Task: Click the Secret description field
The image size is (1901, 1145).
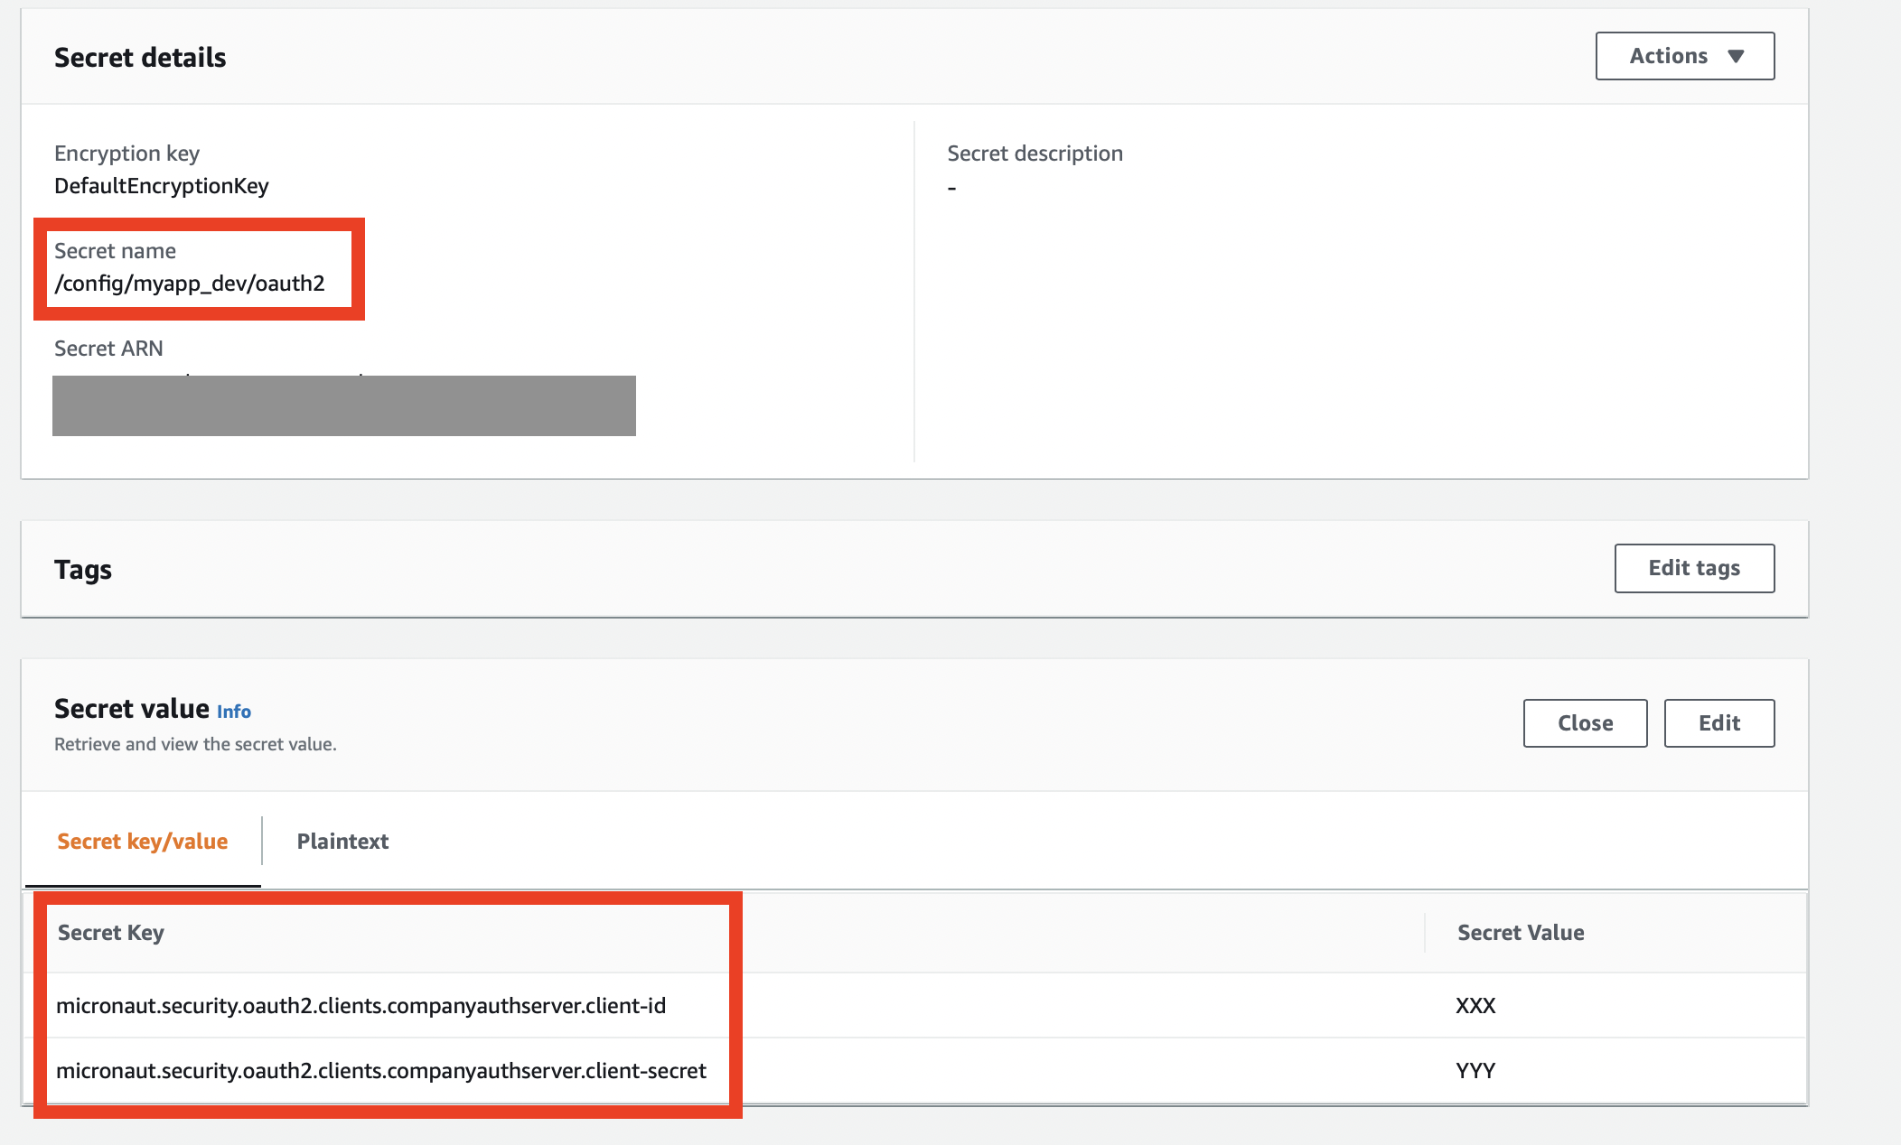Action: [1035, 153]
